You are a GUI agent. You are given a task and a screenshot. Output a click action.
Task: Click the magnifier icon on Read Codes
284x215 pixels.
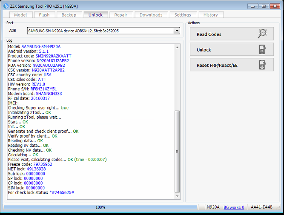tap(262, 34)
